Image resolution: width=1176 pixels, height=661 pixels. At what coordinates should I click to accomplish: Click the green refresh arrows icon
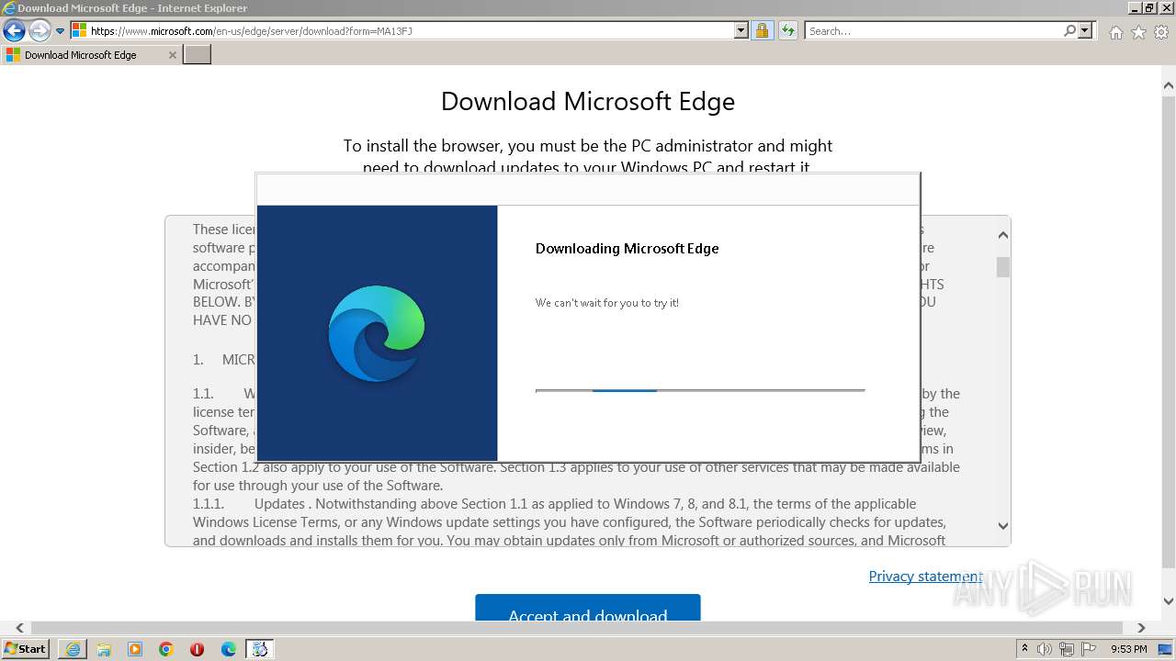(x=787, y=30)
